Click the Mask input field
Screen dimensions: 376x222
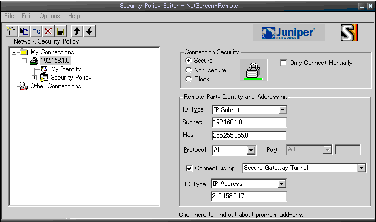250,135
